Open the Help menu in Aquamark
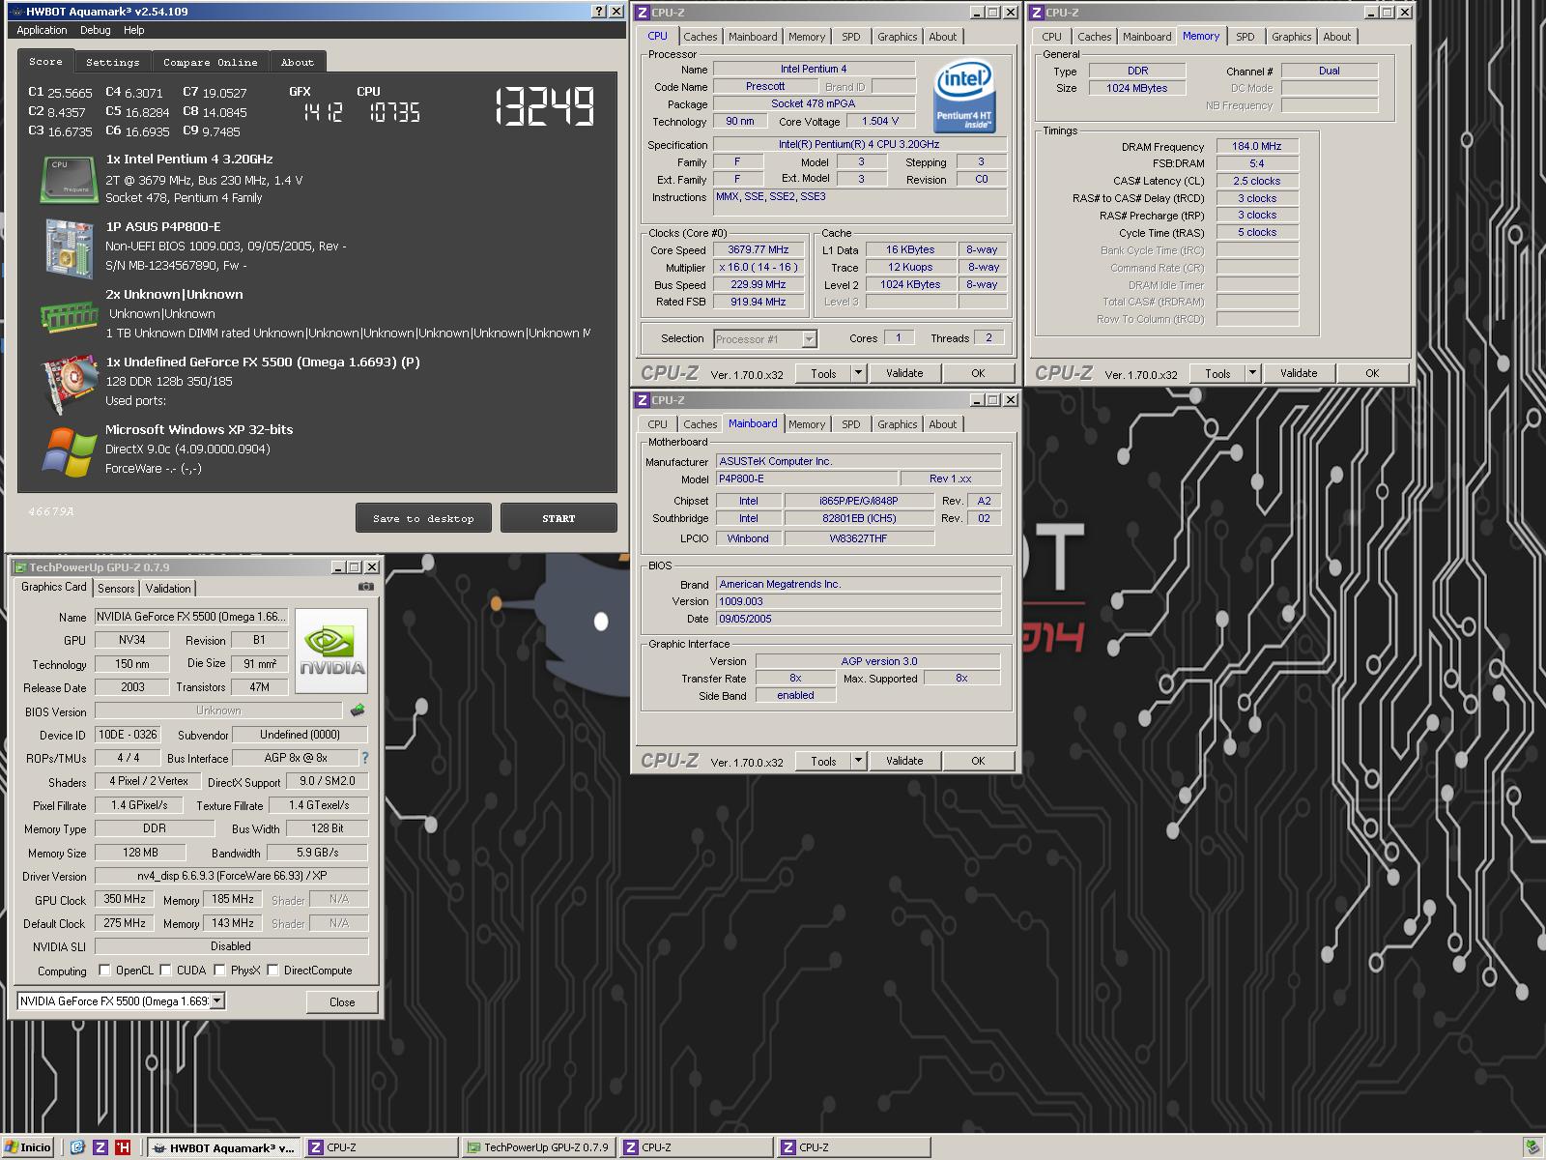 [x=133, y=30]
